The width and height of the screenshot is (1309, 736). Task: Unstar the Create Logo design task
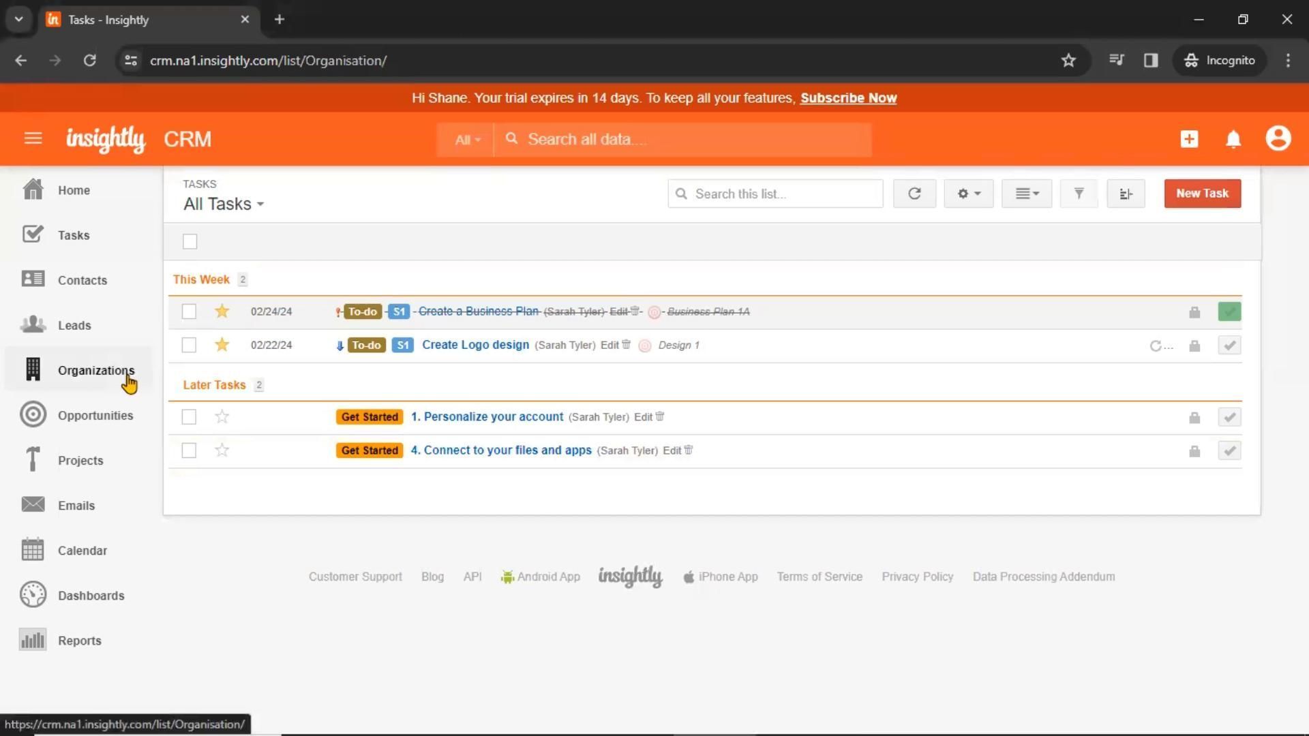pyautogui.click(x=222, y=345)
